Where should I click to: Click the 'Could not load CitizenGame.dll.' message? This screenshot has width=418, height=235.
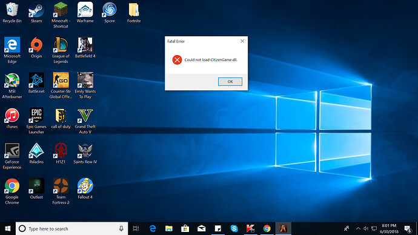pos(211,60)
